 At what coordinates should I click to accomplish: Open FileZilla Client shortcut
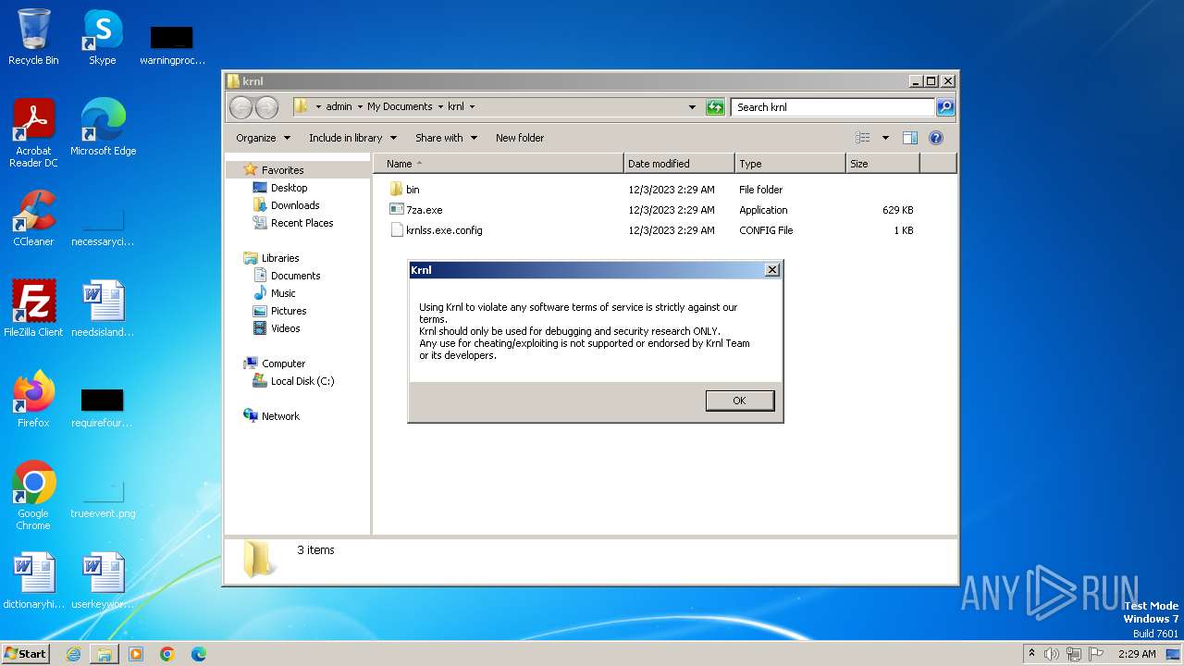pyautogui.click(x=33, y=309)
